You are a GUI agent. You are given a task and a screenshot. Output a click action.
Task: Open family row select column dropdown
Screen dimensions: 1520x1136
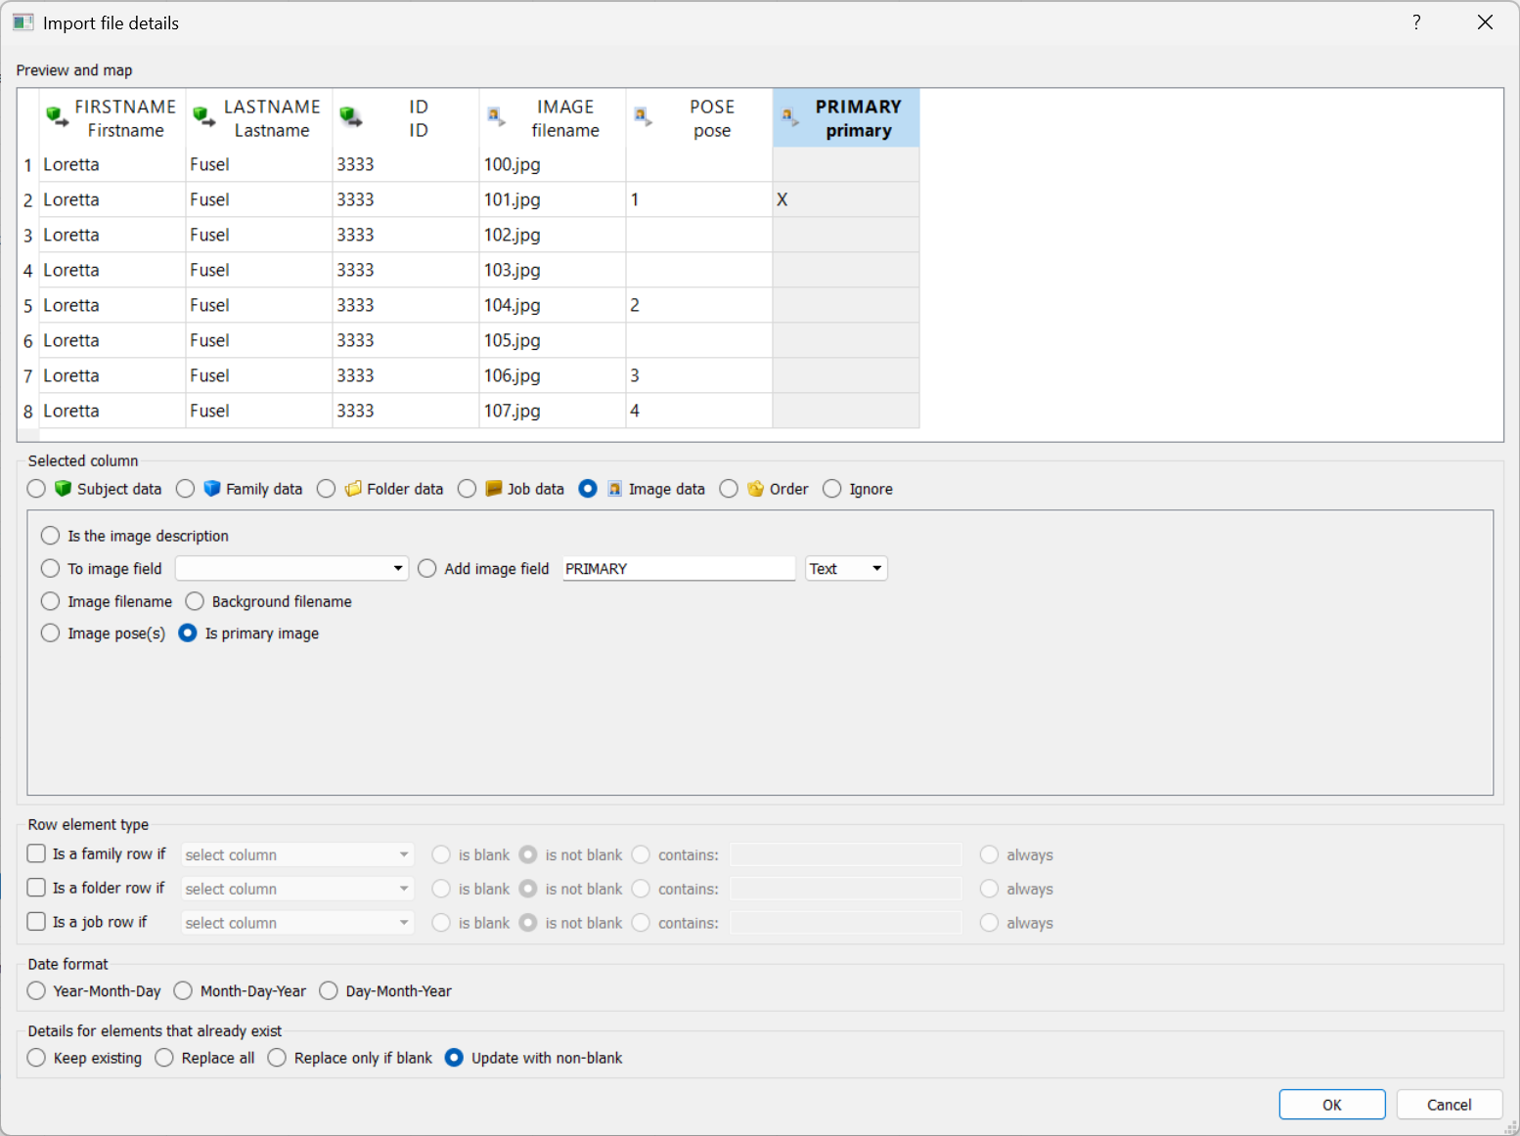[297, 854]
